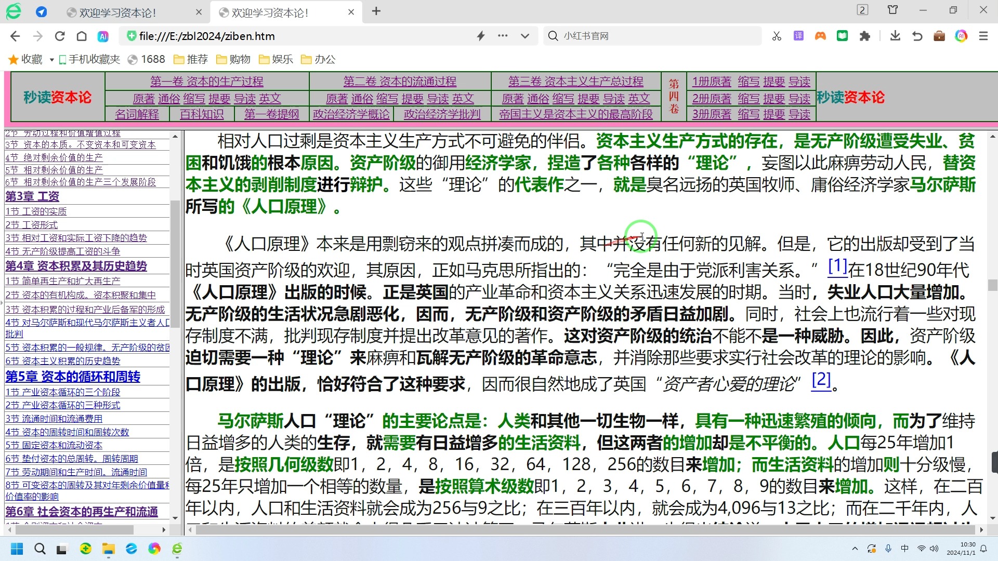Click the tab counter showing 2
Screen dimensions: 998x561
pos(862,10)
